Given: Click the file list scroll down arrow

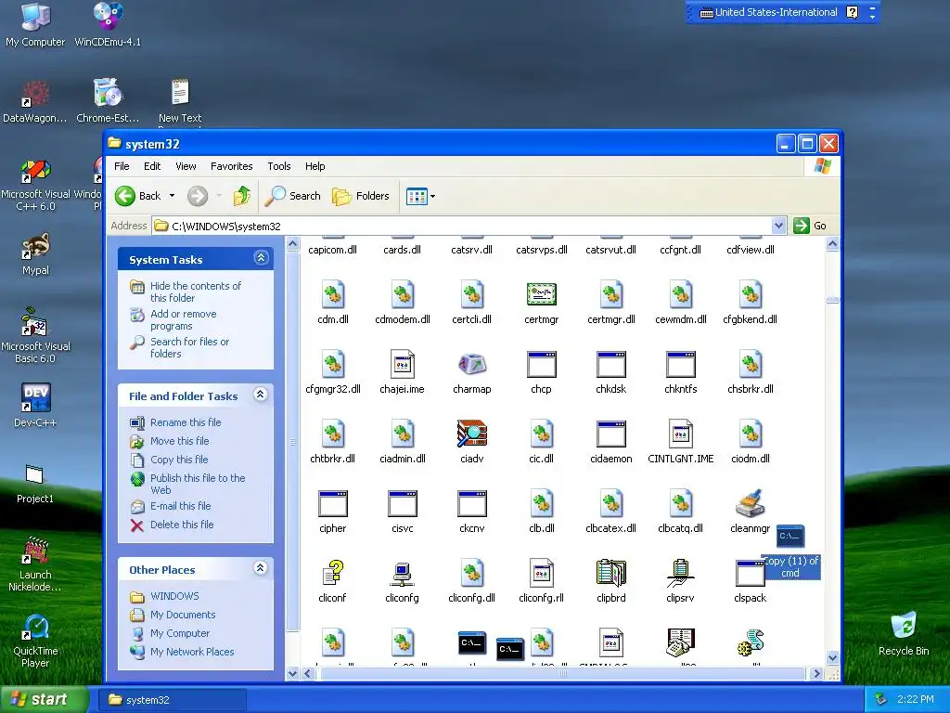Looking at the screenshot, I should (x=832, y=658).
